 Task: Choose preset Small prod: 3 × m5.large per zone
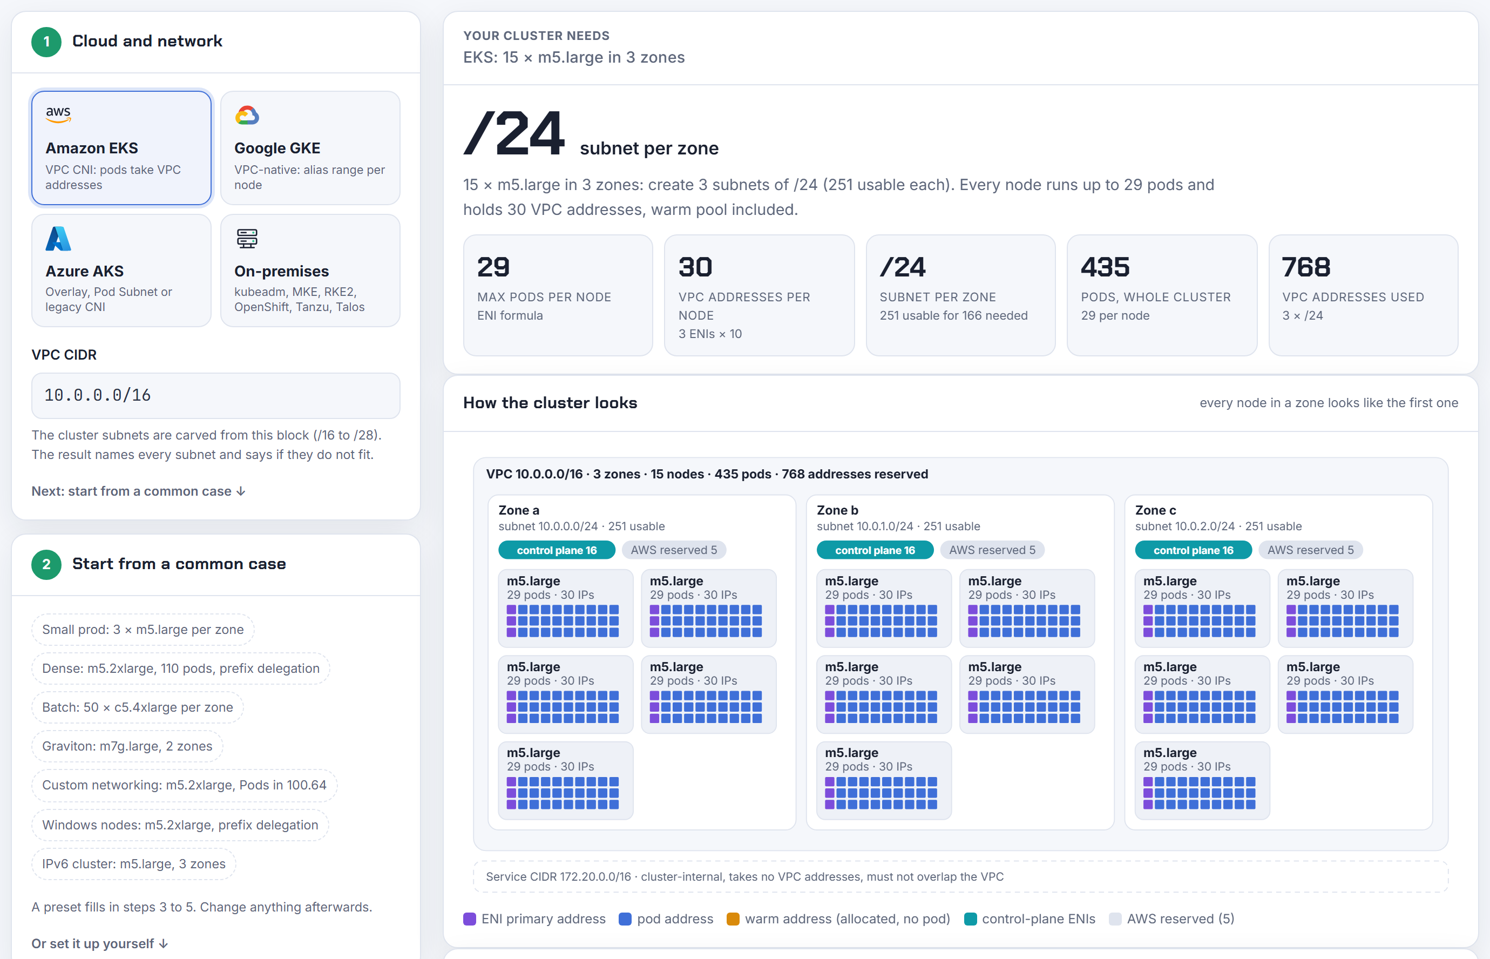click(x=143, y=630)
